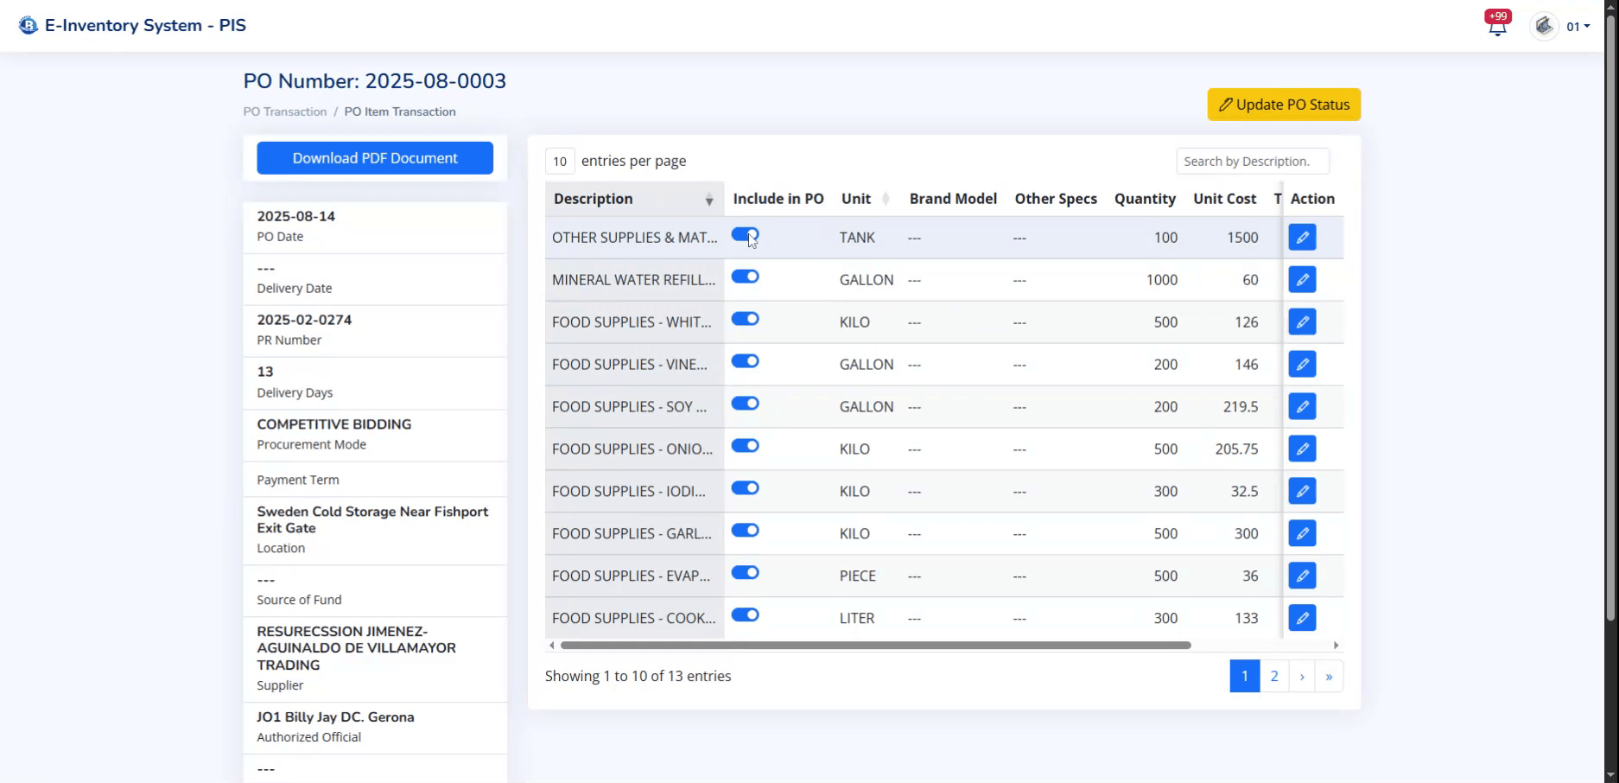Edit the OTHER SUPPLIES & MAT item with pencil icon

[1303, 237]
